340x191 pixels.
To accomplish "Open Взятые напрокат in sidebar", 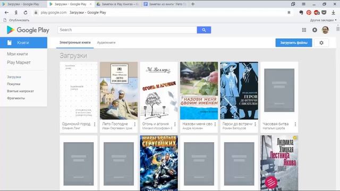I will point(20,91).
